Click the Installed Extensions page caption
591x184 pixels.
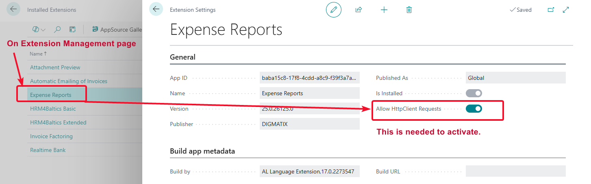52,10
